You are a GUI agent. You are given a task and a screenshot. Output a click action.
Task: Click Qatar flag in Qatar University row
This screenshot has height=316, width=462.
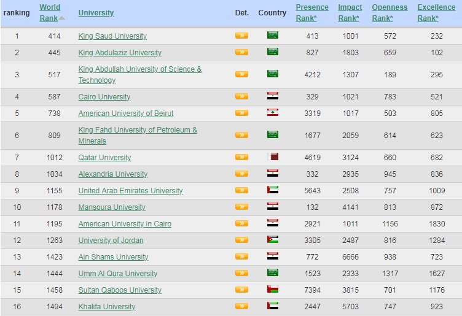click(272, 157)
